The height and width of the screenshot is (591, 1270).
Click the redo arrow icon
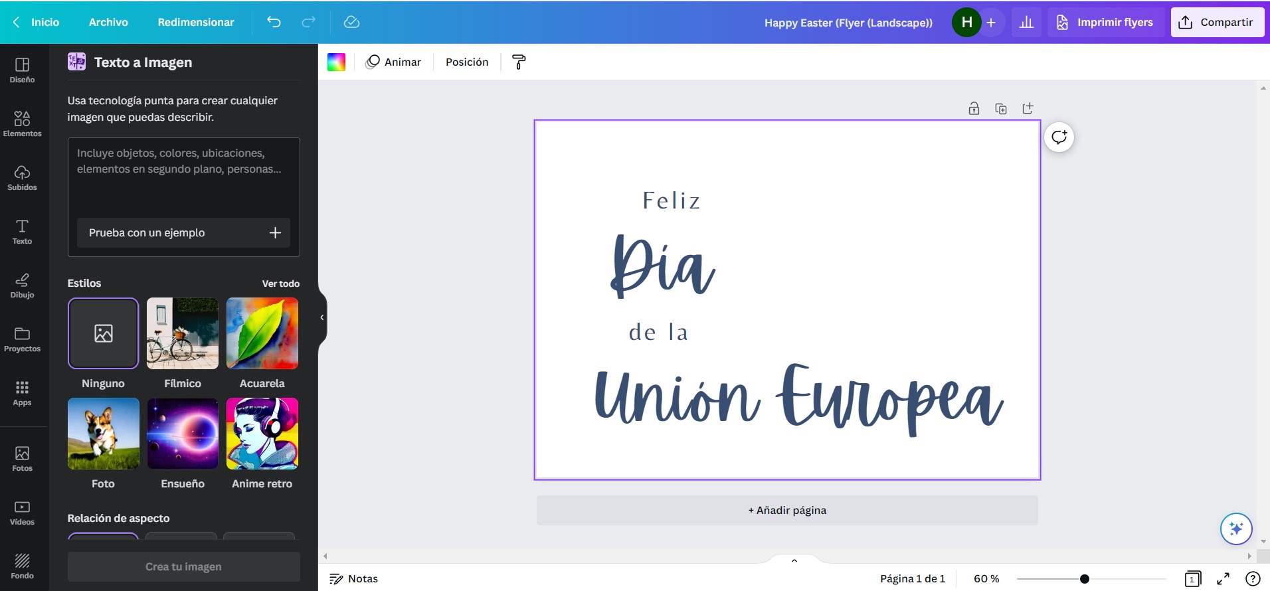coord(308,22)
